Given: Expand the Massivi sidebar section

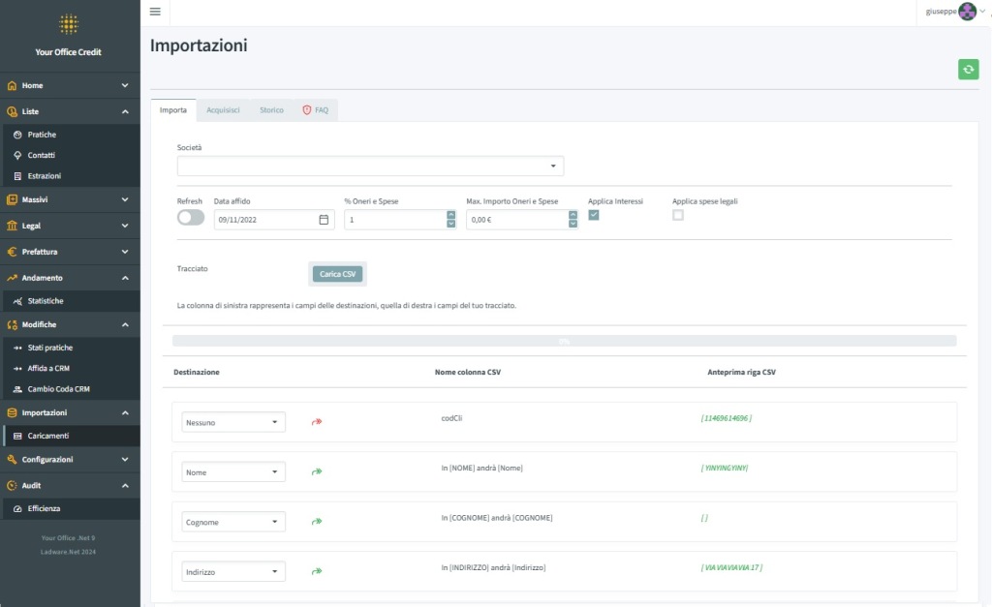Looking at the screenshot, I should [70, 199].
